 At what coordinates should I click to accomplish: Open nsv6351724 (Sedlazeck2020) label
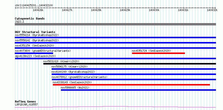coord(151,51)
